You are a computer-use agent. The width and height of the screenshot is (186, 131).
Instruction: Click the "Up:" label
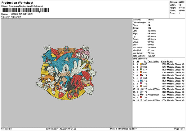[134, 36]
